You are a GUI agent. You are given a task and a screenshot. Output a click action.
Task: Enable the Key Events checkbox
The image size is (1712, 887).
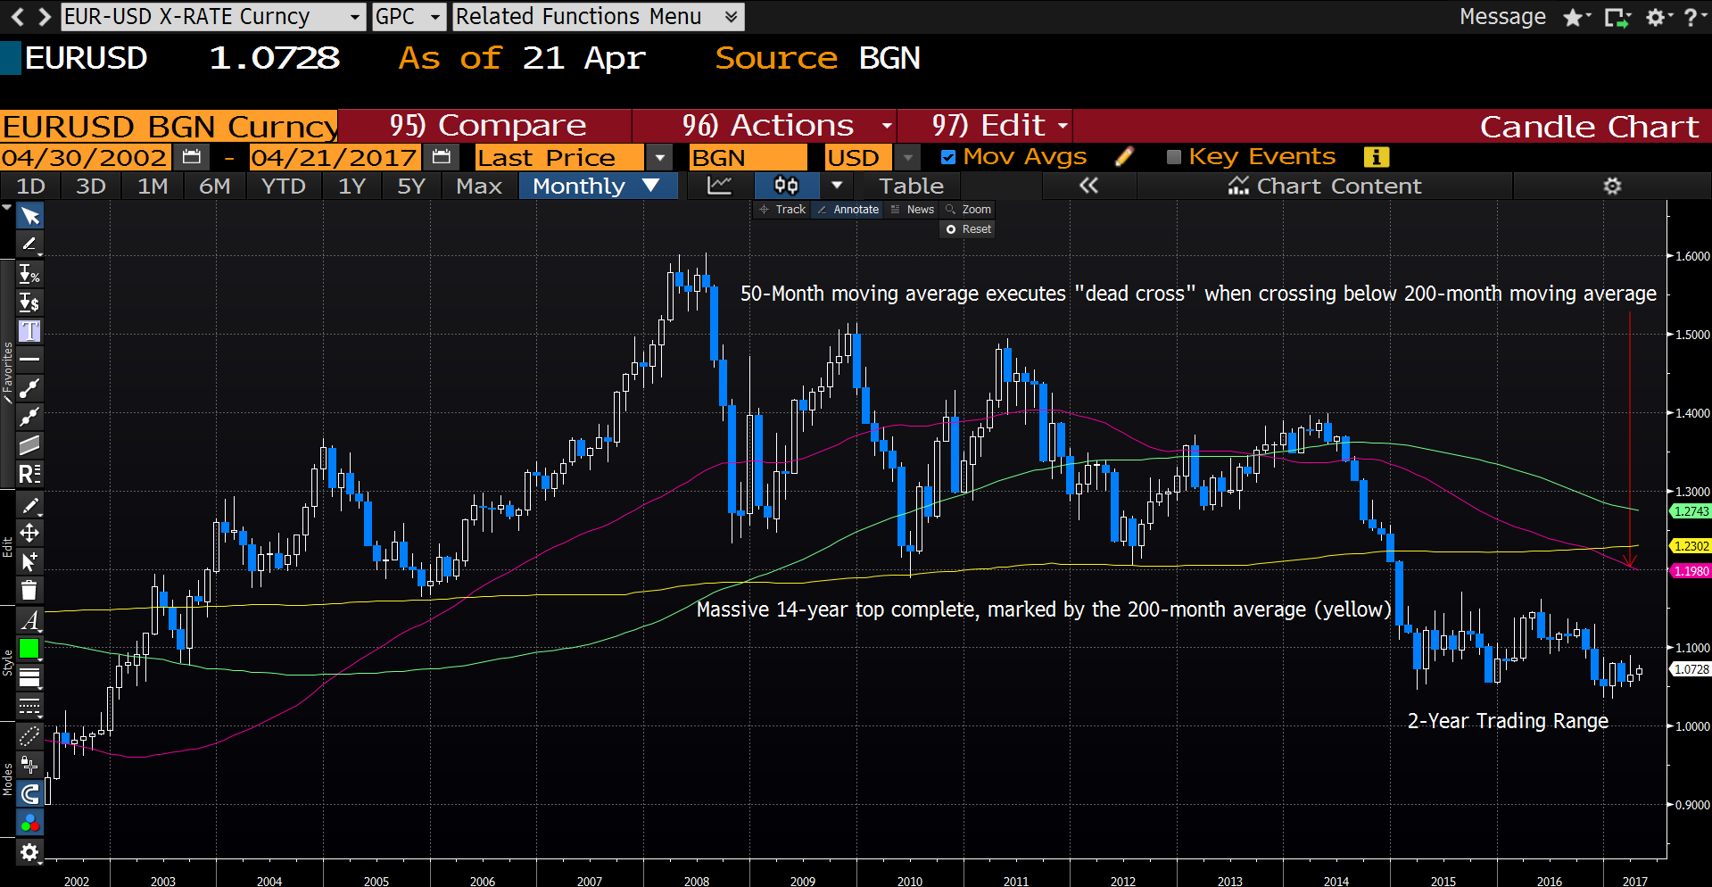pos(1174,157)
